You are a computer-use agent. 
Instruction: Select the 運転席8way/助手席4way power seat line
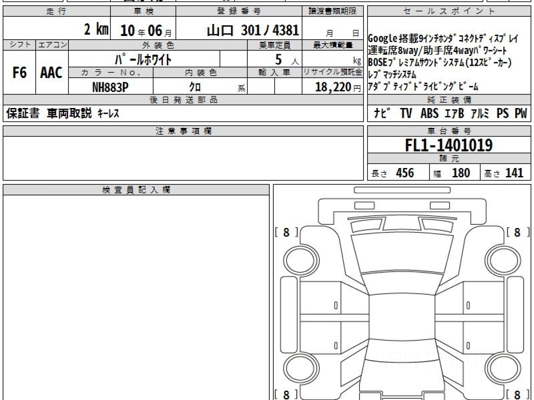point(437,51)
